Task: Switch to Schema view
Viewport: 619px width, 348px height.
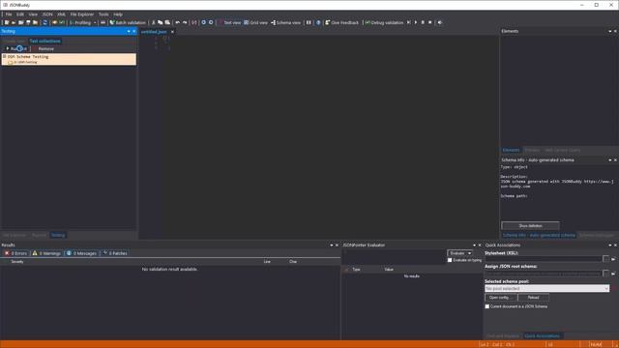Action: coord(286,22)
